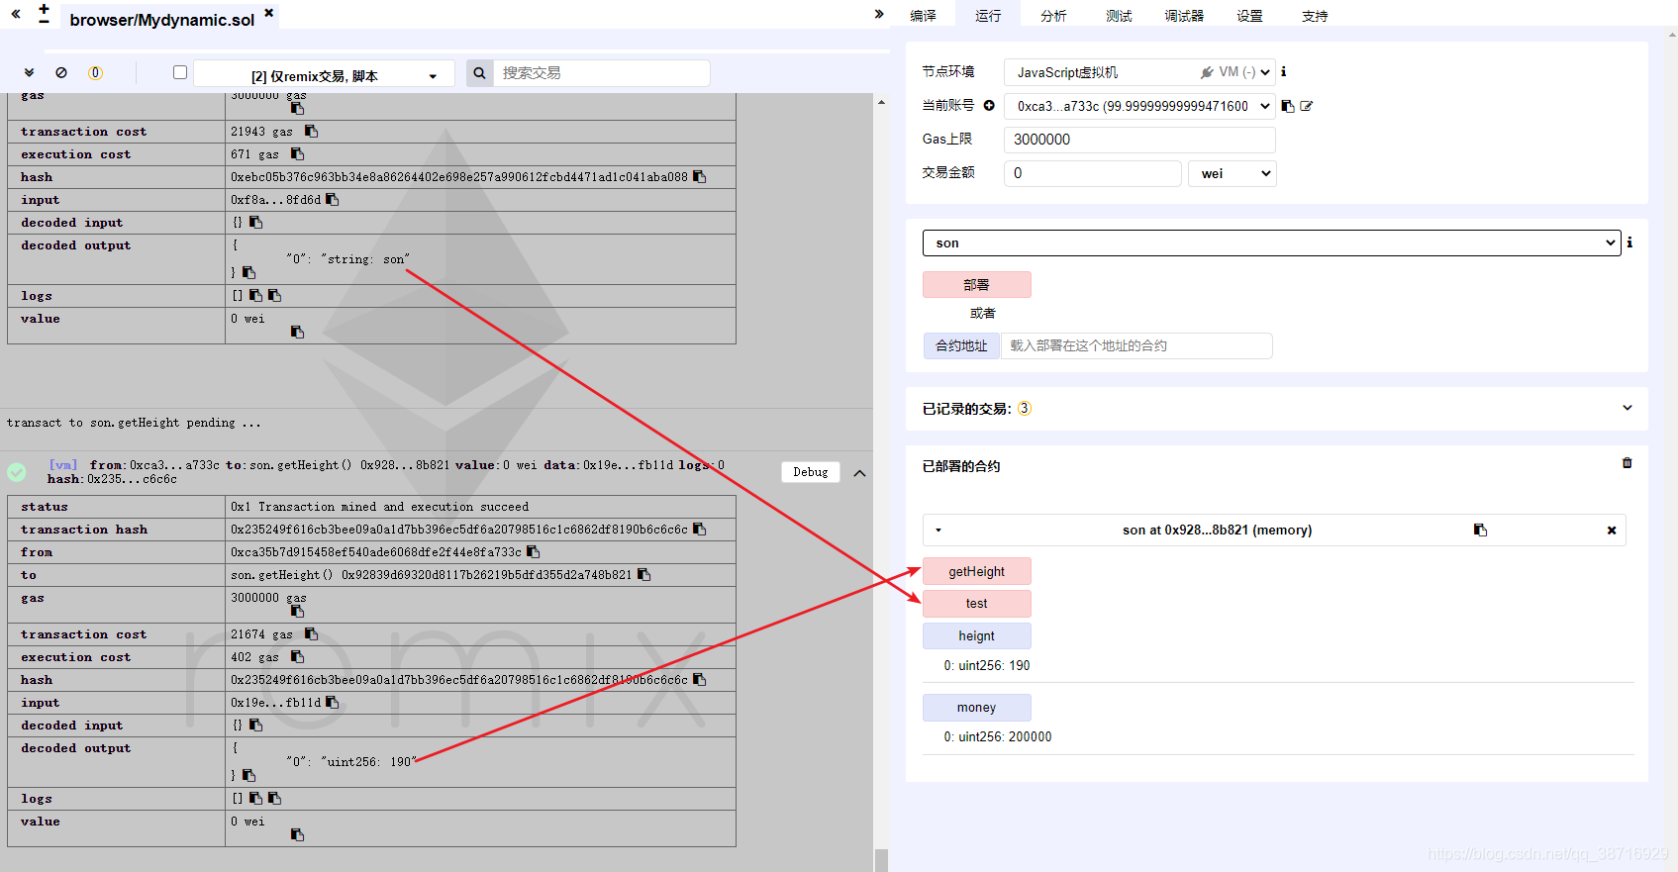Collapse right panel using the double-arrow icon
The width and height of the screenshot is (1678, 872).
click(878, 14)
